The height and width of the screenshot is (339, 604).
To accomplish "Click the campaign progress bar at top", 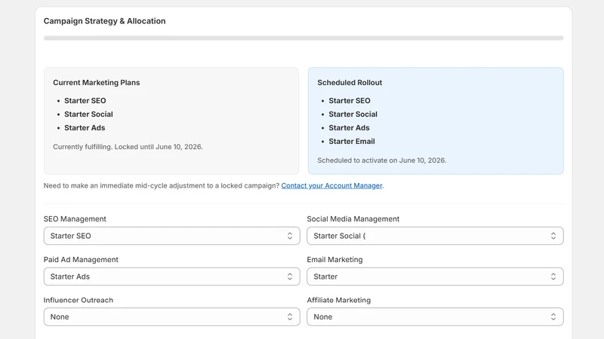I will point(304,38).
